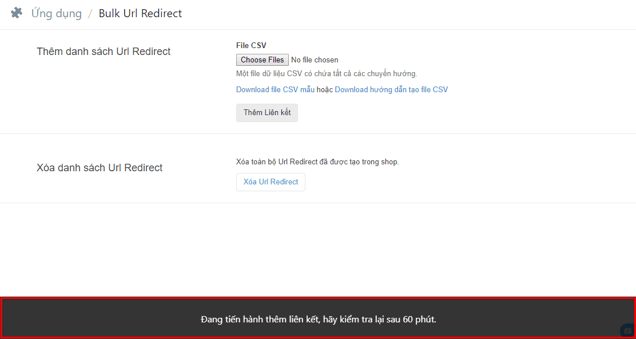Select the "Thêm danh sách Url Redirect" heading
Screen dimensions: 636x339
pos(104,52)
